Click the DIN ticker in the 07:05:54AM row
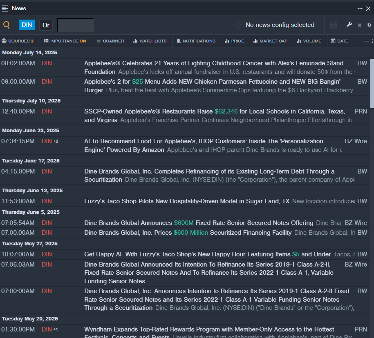 (x=47, y=223)
